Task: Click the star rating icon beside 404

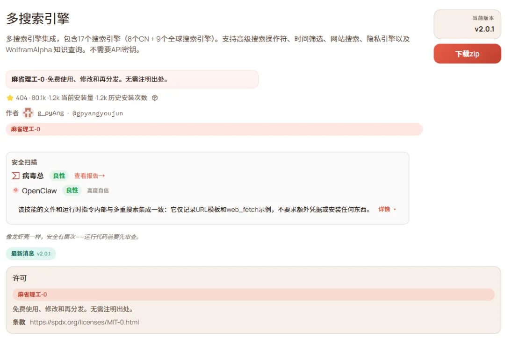Action: (10, 98)
